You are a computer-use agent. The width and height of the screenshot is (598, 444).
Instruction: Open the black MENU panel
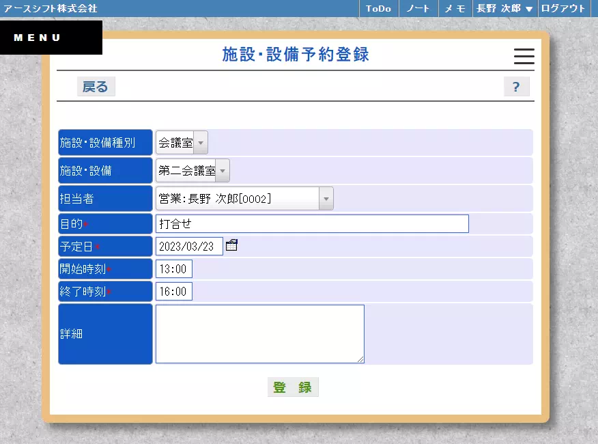[x=51, y=38]
